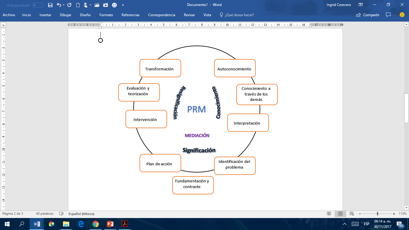Screen dimensions: 409x230
Task: Open the Read Mode view icon
Action: coord(329,214)
